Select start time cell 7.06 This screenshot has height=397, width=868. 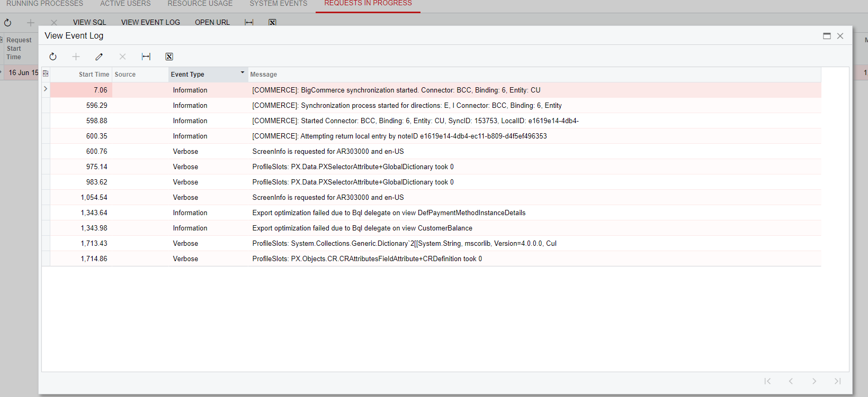(x=81, y=90)
